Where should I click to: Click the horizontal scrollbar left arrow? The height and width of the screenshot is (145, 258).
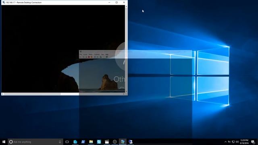(2, 94)
